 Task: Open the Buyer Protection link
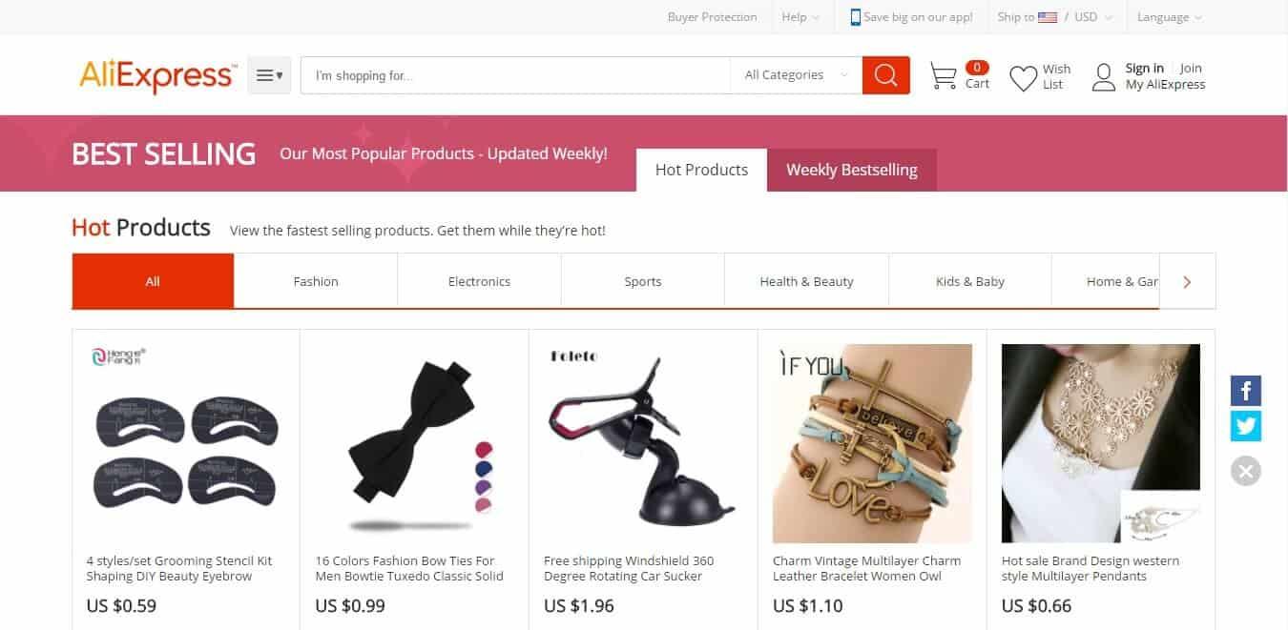click(712, 17)
